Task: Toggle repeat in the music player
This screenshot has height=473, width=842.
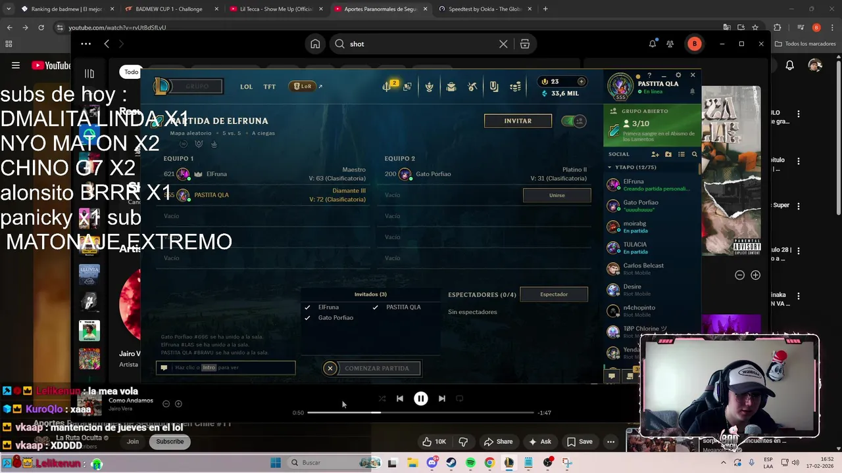Action: [x=460, y=398]
